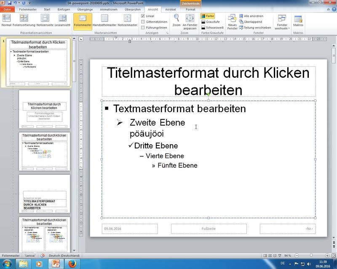
Task: Select the two-content layout thumbnail
Action: click(45, 235)
